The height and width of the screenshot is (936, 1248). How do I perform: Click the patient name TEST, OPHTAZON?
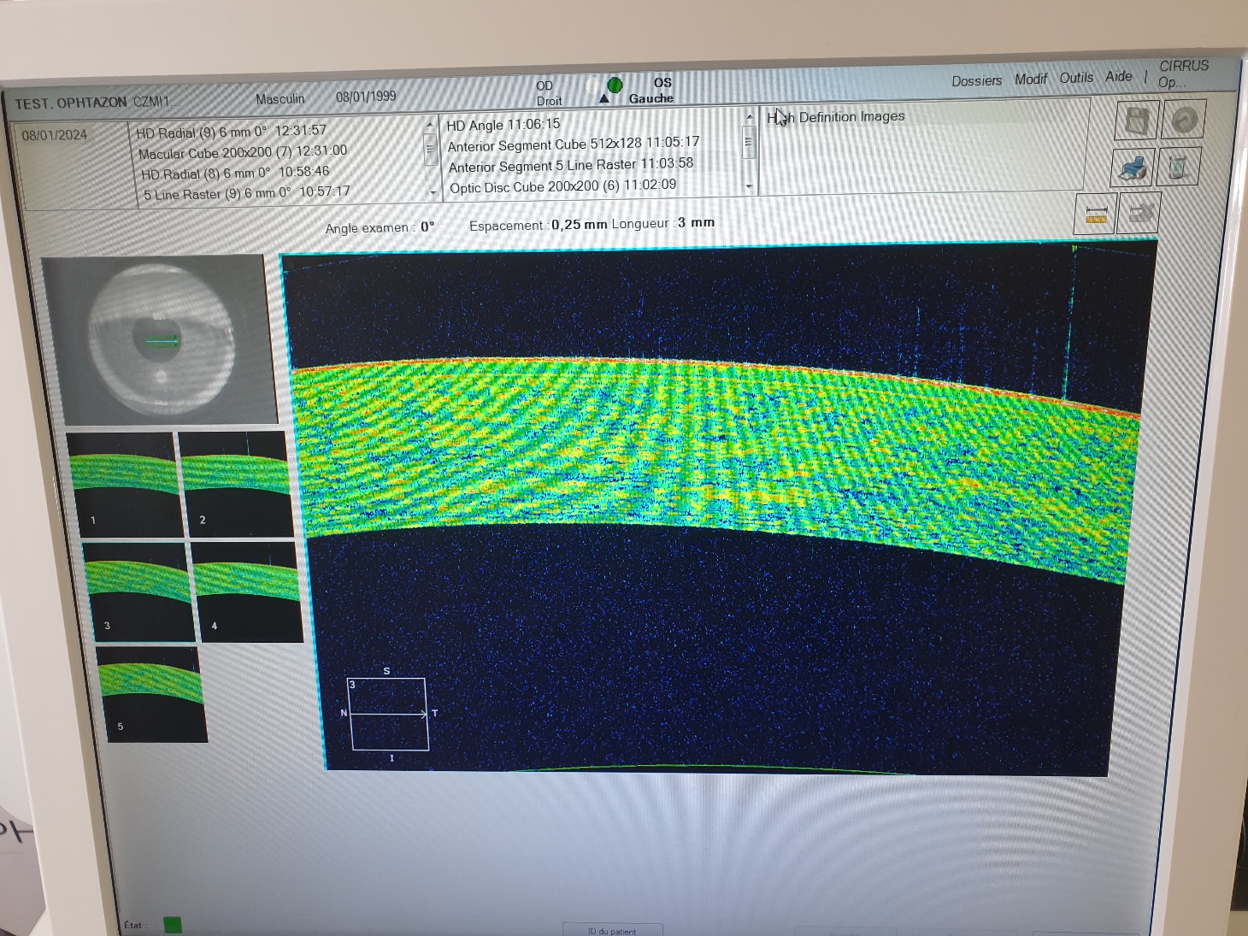click(70, 103)
